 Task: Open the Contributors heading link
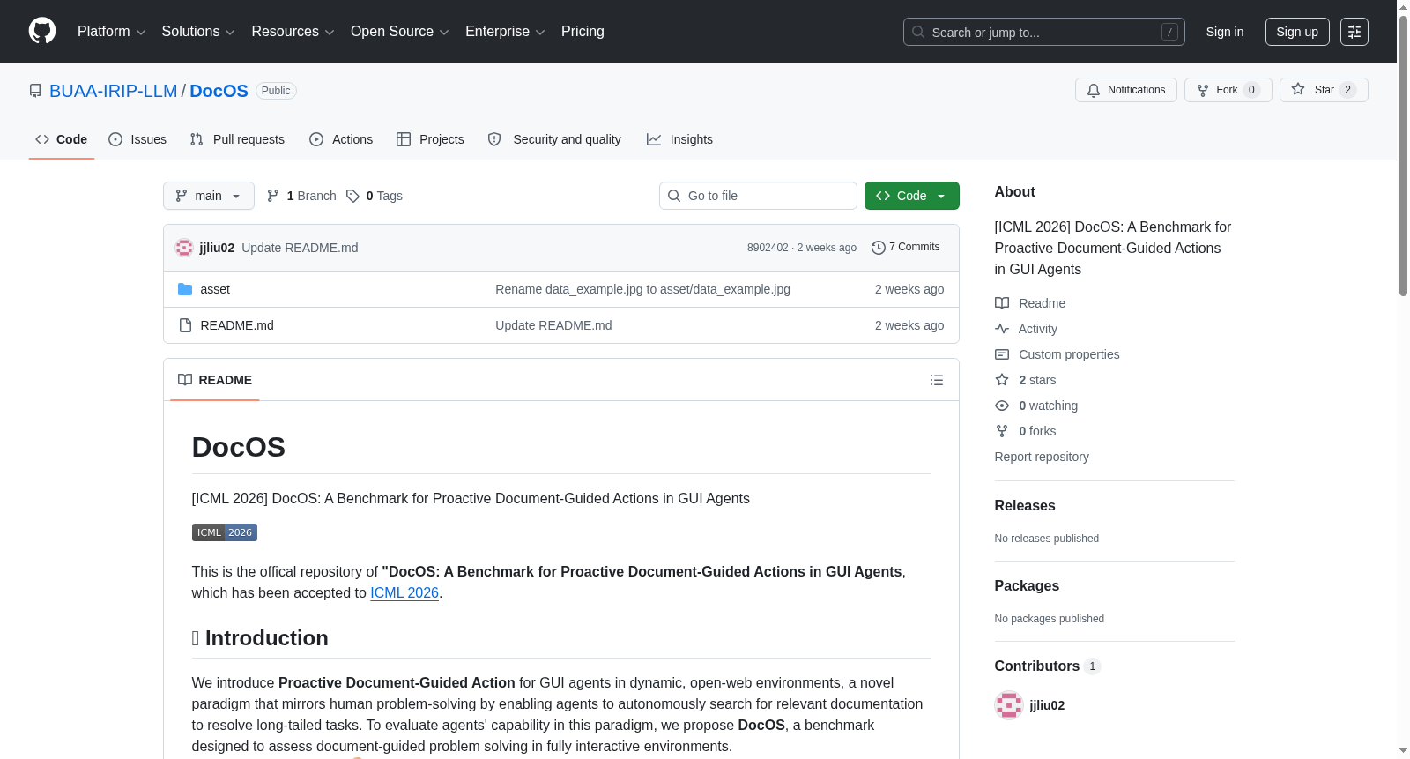(x=1048, y=666)
